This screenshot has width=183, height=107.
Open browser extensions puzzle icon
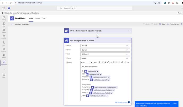click(x=177, y=3)
